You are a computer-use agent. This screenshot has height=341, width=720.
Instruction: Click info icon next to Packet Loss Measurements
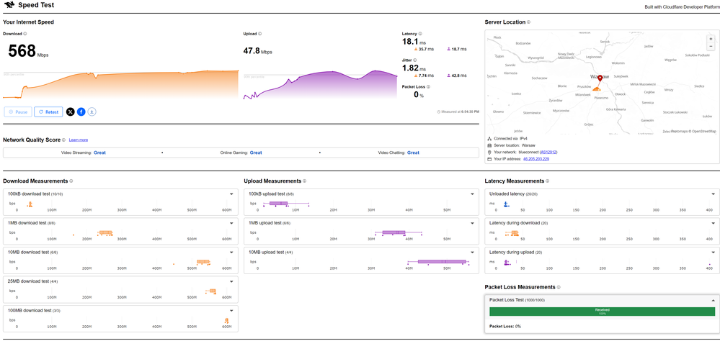[559, 287]
